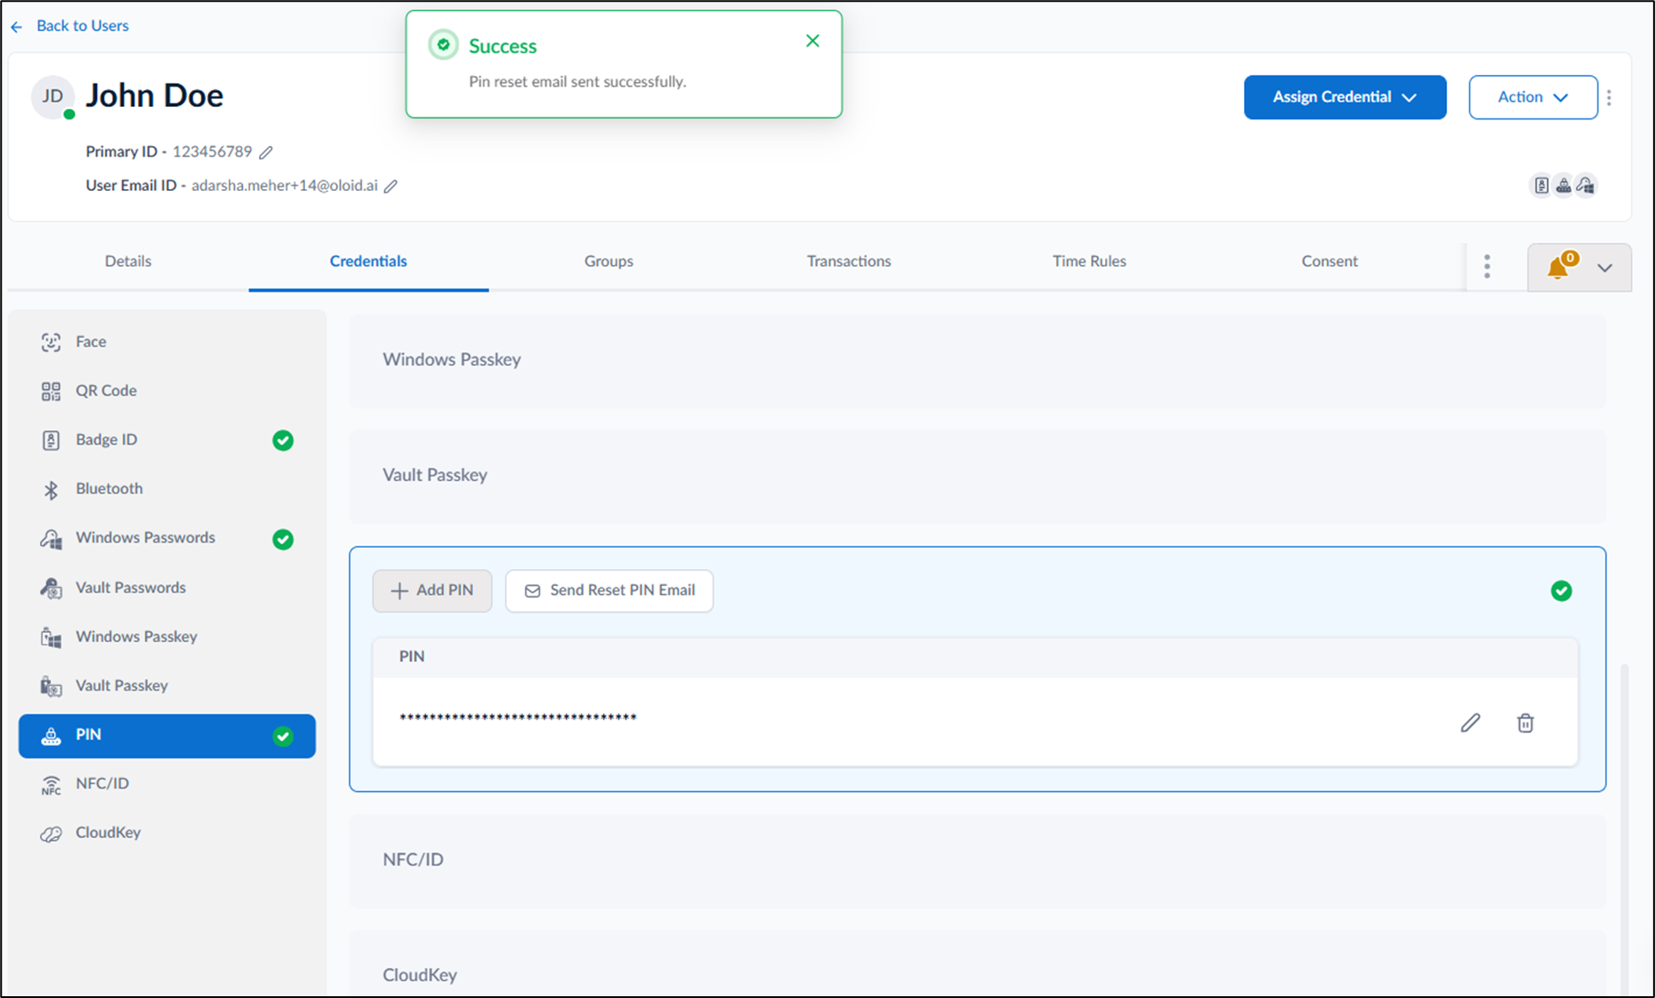Switch to the Details tab
This screenshot has width=1655, height=998.
click(128, 261)
